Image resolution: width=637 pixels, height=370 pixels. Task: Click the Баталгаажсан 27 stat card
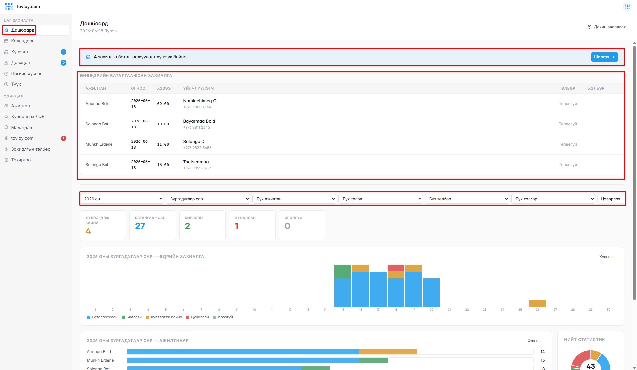(153, 225)
